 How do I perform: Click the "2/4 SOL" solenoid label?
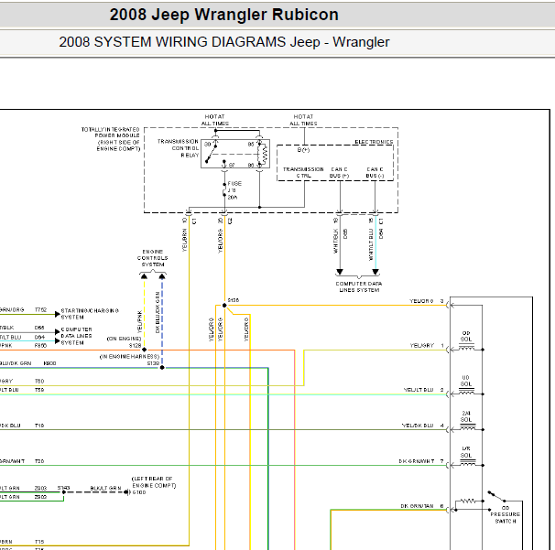coord(466,416)
